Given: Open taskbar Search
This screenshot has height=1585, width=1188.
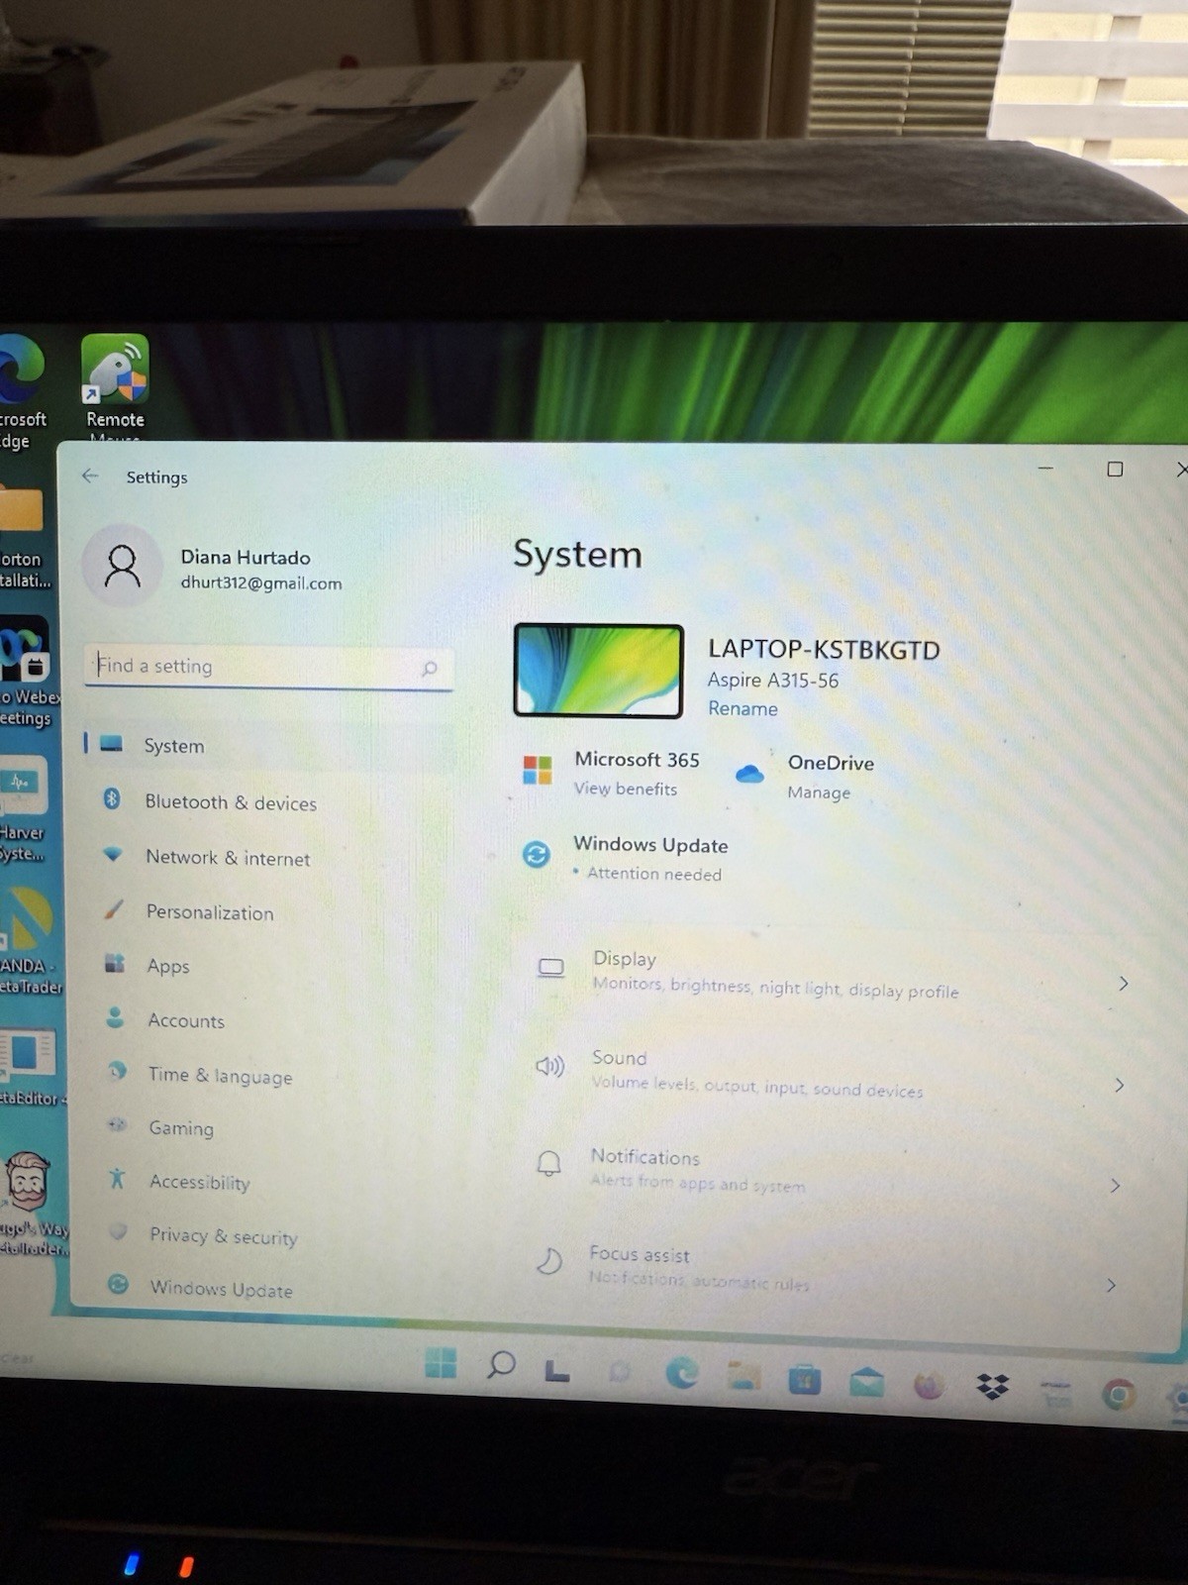Looking at the screenshot, I should [501, 1365].
